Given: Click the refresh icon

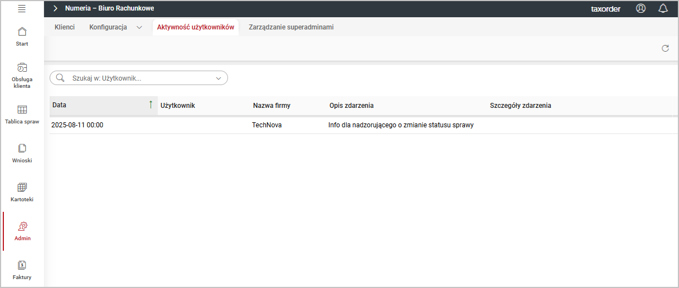Looking at the screenshot, I should point(665,48).
